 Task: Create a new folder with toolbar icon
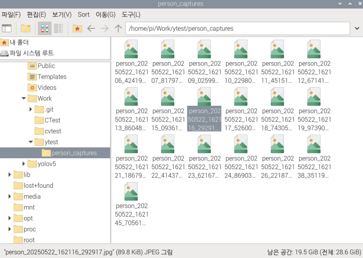26,28
